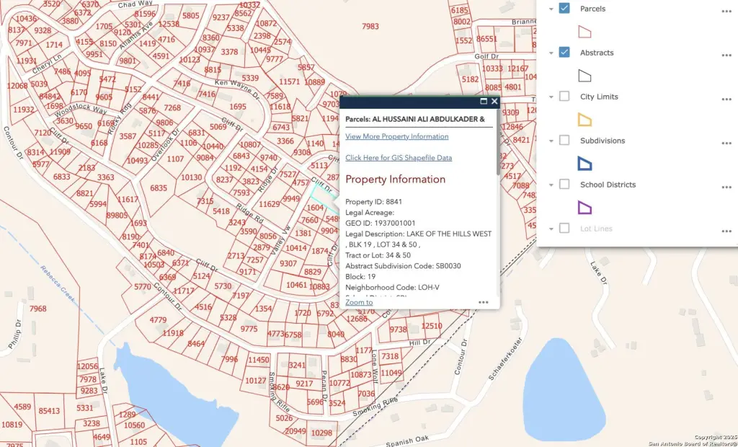Image resolution: width=738 pixels, height=447 pixels.
Task: Enable the City Limits layer
Action: [x=564, y=97]
